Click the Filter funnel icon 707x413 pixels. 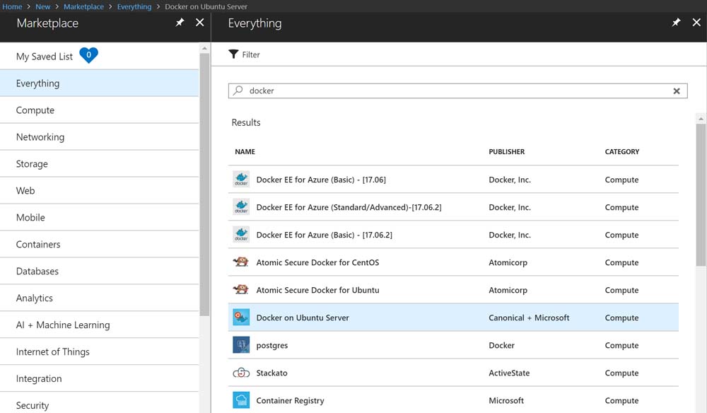234,54
